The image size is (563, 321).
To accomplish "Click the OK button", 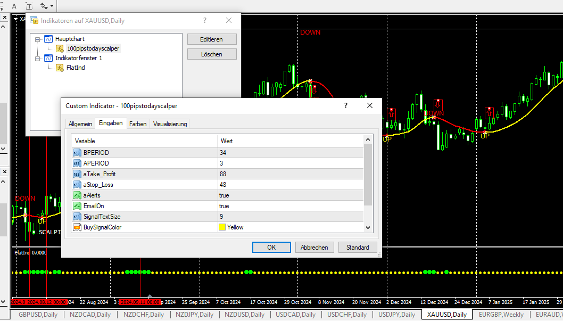I will [271, 248].
